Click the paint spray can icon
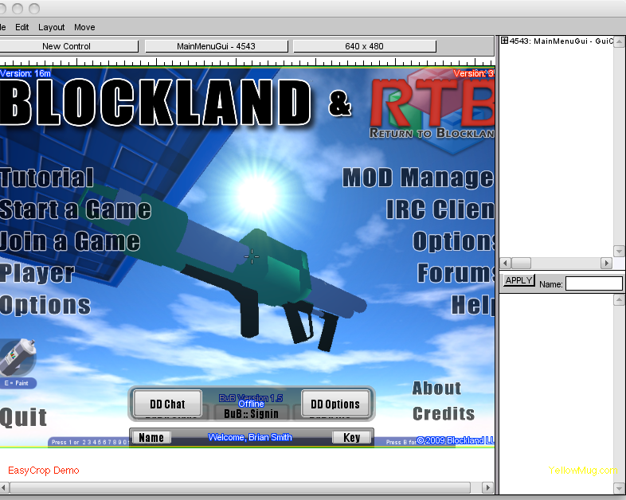This screenshot has height=500, width=626. pos(16,357)
